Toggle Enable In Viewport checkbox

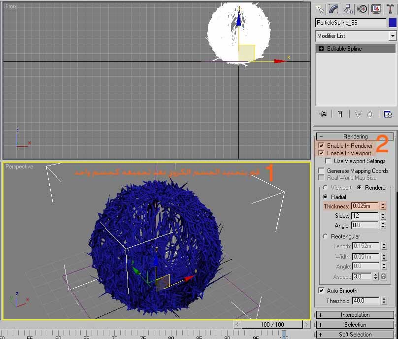click(321, 153)
